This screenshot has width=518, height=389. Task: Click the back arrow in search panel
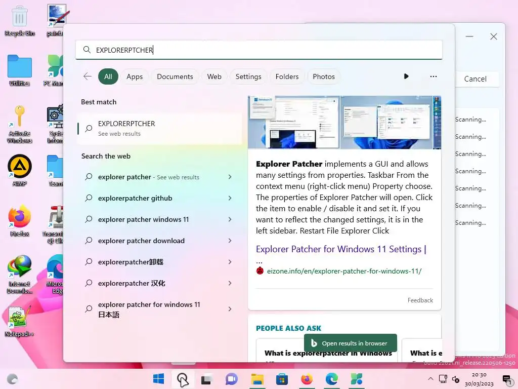87,76
